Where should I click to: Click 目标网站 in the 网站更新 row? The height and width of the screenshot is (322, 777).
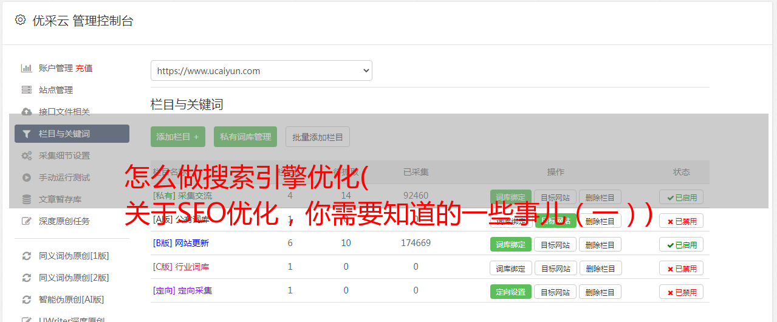[556, 244]
